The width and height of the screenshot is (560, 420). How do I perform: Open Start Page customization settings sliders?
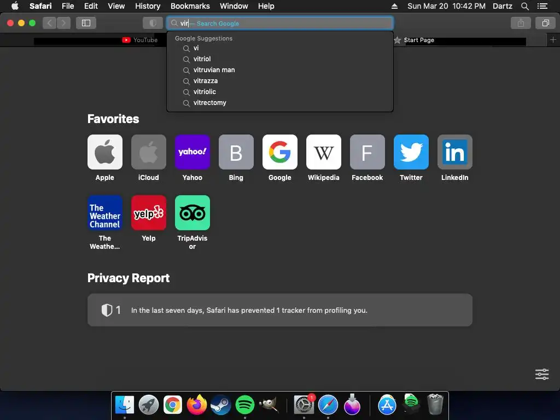click(542, 374)
